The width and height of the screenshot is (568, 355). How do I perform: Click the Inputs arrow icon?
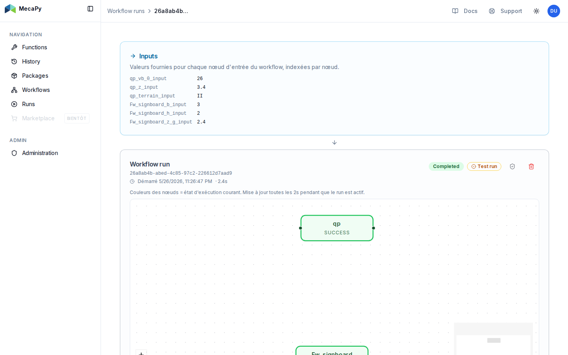coord(133,56)
